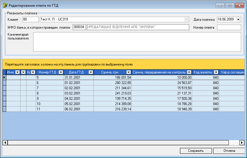The image size is (247, 158).
Task: Click the Отмена button
Action: (229, 151)
